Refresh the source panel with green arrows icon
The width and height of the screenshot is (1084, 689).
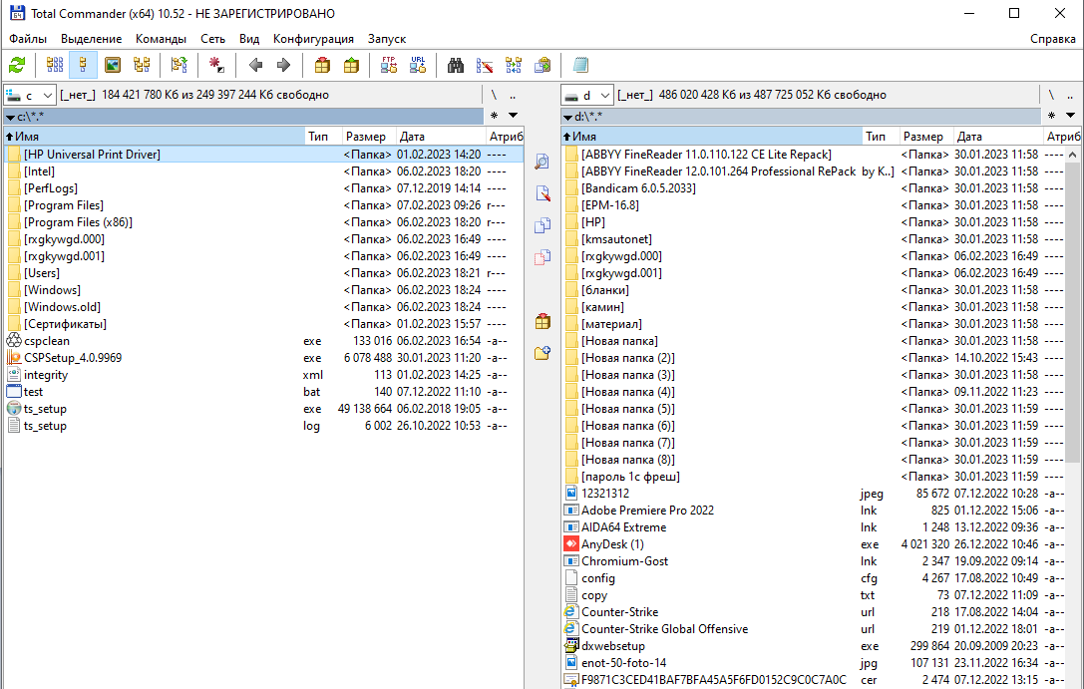coord(17,65)
